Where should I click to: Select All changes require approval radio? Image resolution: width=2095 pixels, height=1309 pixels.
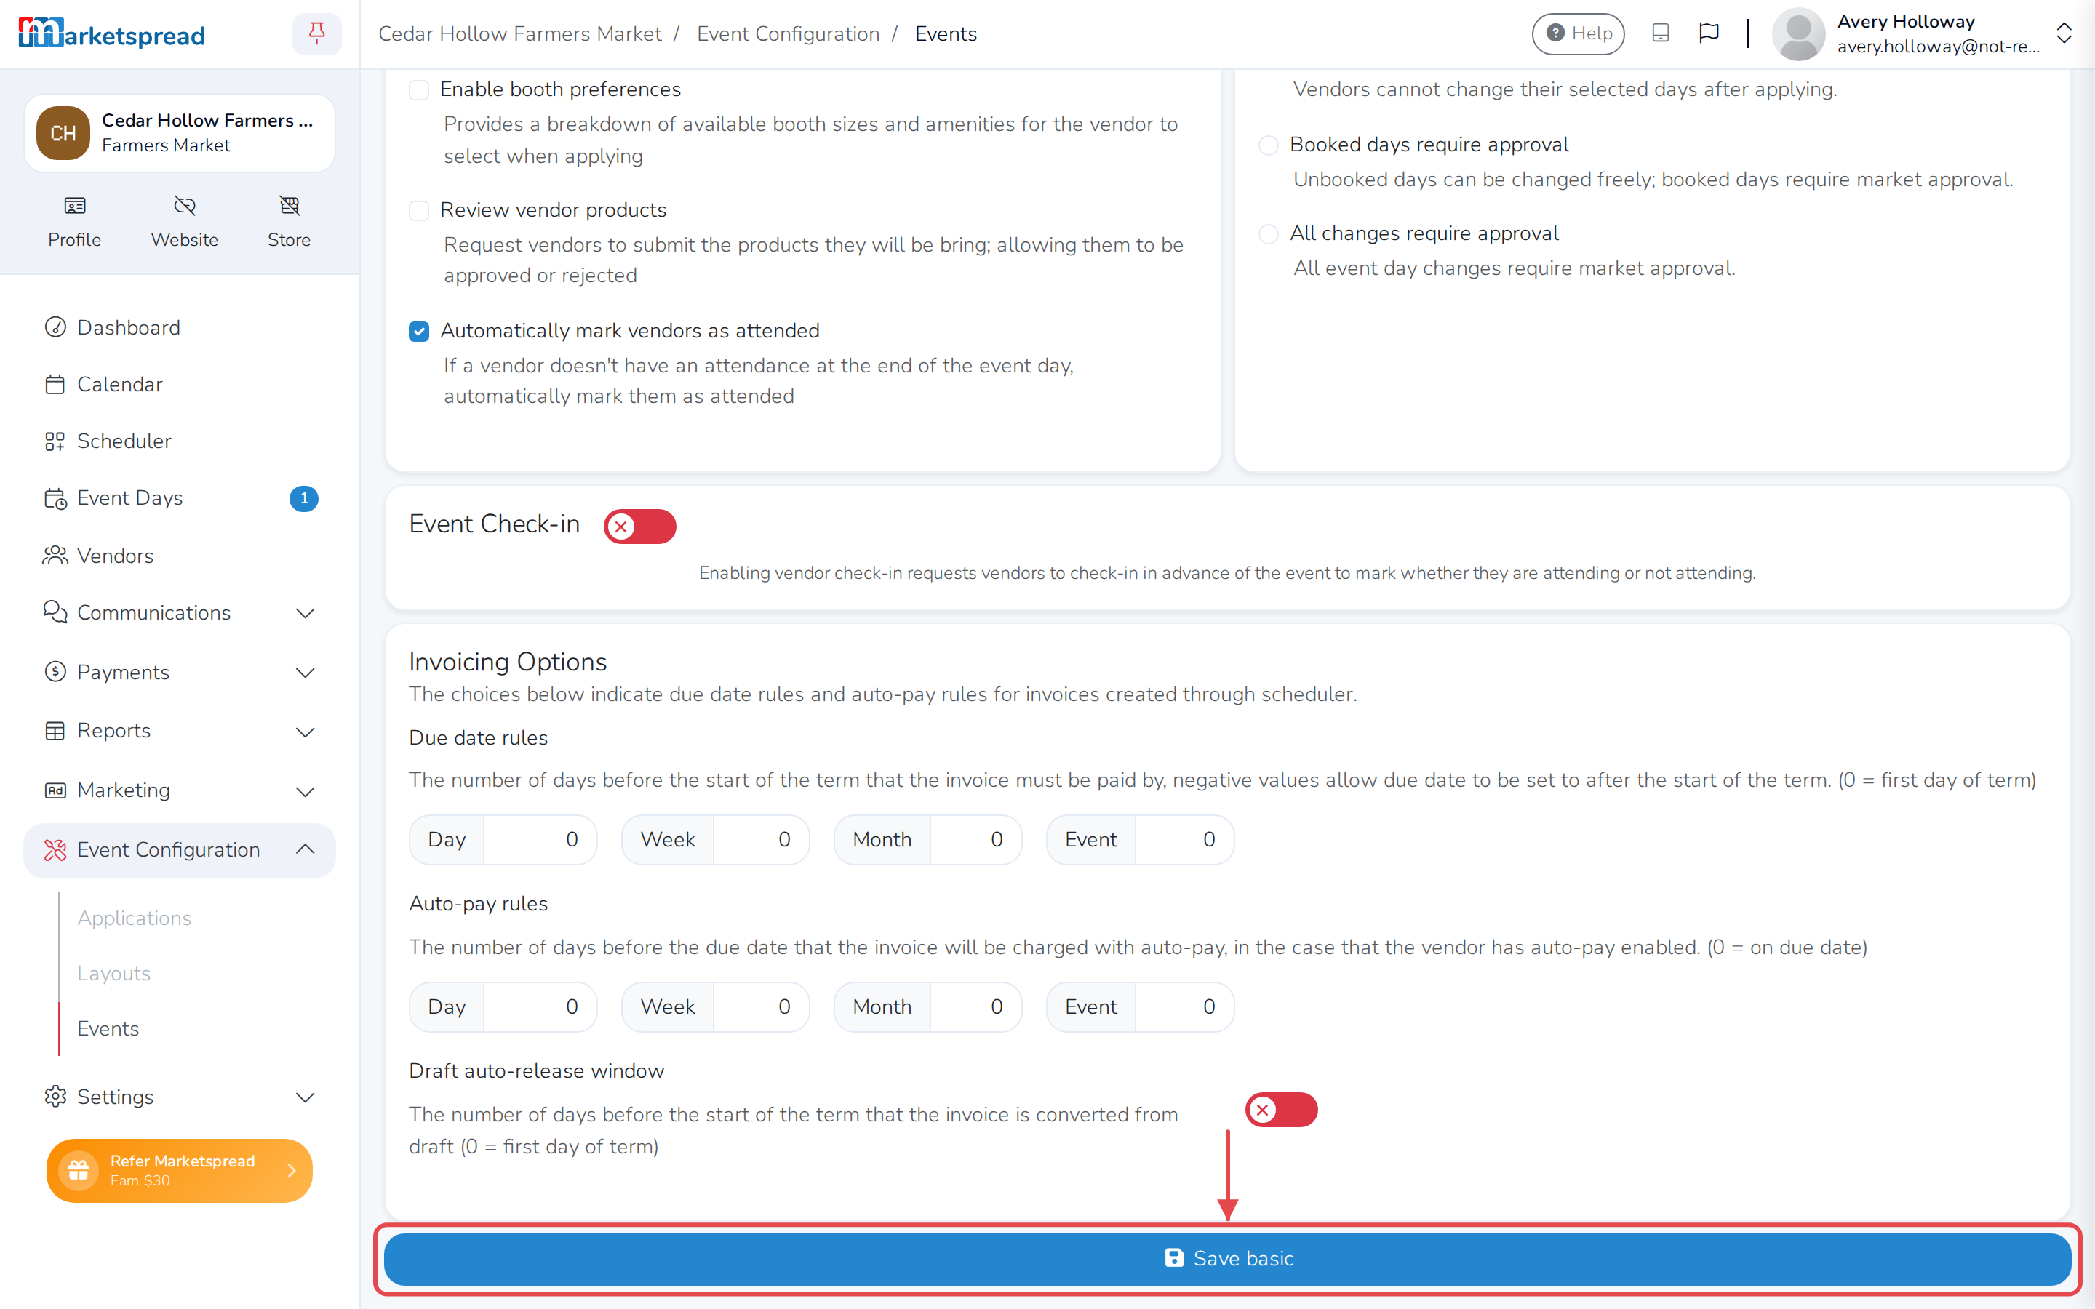pos(1268,233)
